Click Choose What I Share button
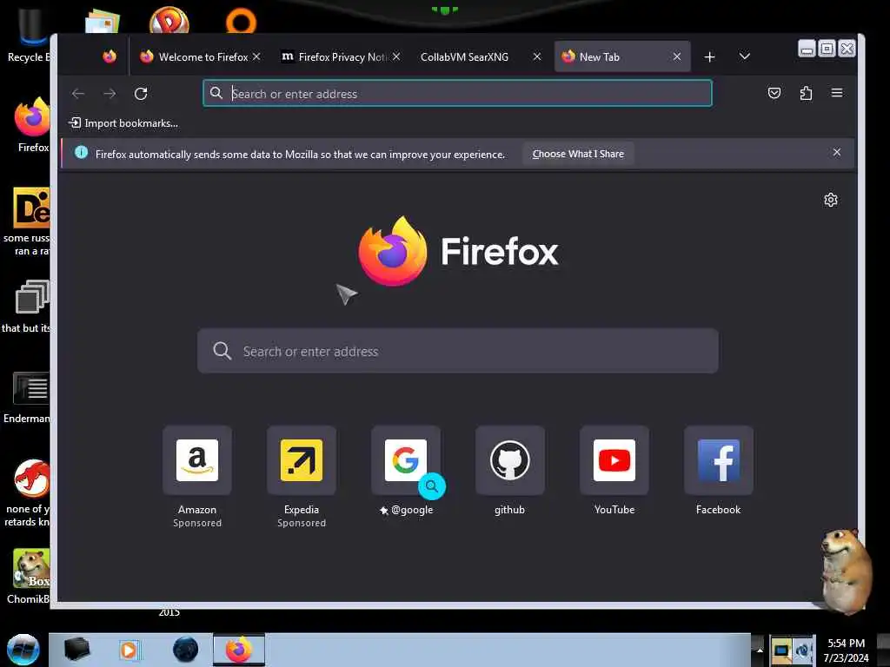Screen dimensions: 890x667 click(578, 154)
